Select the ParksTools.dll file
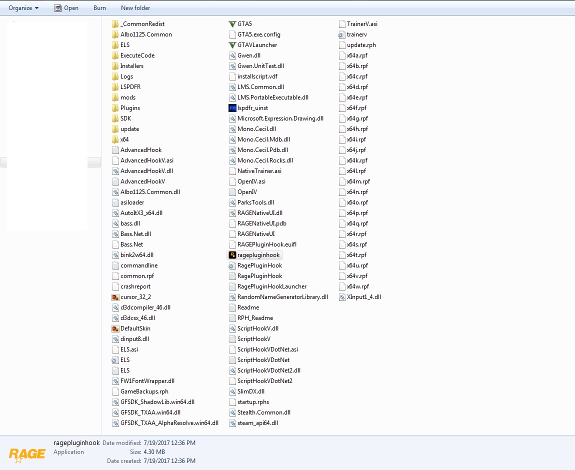The width and height of the screenshot is (575, 470). tap(251, 202)
